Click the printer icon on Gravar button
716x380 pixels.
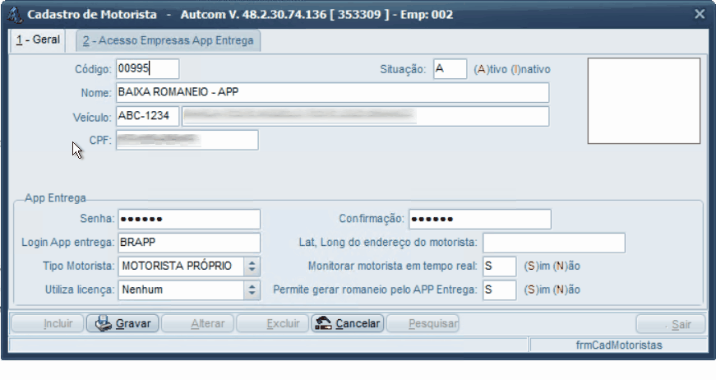(104, 323)
